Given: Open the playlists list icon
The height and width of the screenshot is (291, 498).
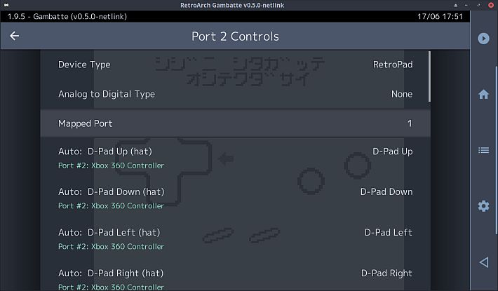Looking at the screenshot, I should 483,150.
